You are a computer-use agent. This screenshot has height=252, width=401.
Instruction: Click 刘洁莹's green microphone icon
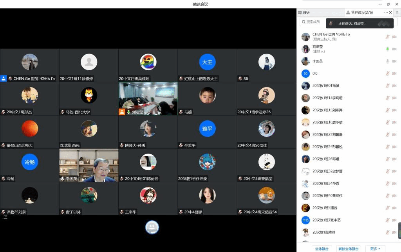[x=387, y=49]
